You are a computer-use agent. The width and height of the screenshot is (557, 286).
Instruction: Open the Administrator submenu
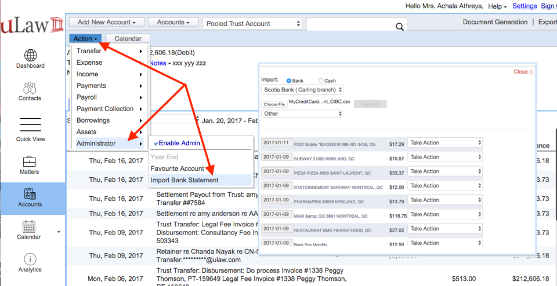[110, 144]
